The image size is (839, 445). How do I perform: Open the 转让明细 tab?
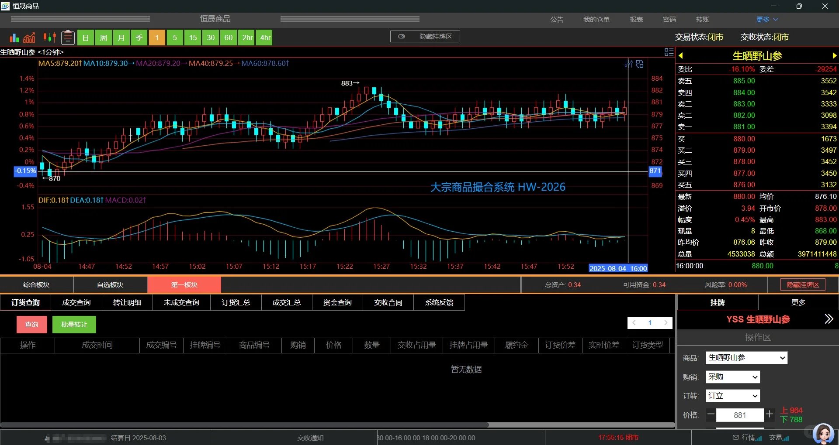(127, 302)
